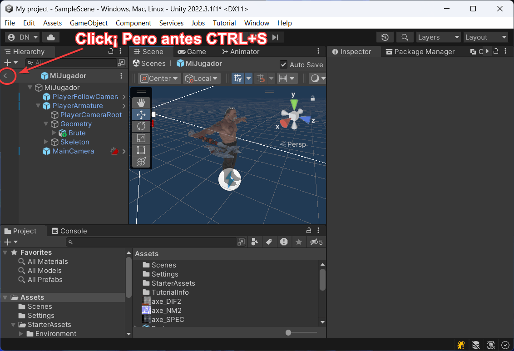The width and height of the screenshot is (514, 351).
Task: Select the Hand view tool
Action: 141,103
